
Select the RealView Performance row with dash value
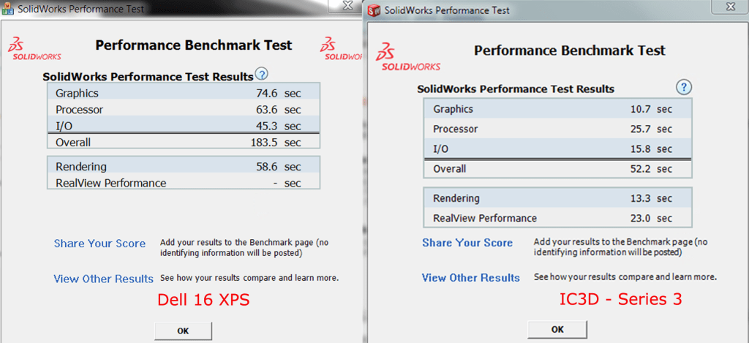184,183
